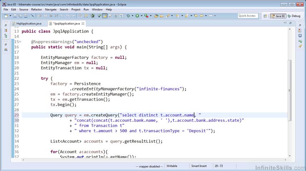The image size is (306, 171).
Task: Click the horizontal scroll right arrow
Action: click(x=285, y=160)
